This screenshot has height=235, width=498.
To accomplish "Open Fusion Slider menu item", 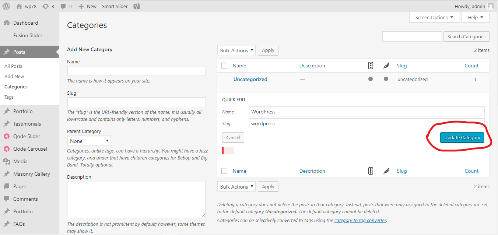I will pyautogui.click(x=28, y=35).
